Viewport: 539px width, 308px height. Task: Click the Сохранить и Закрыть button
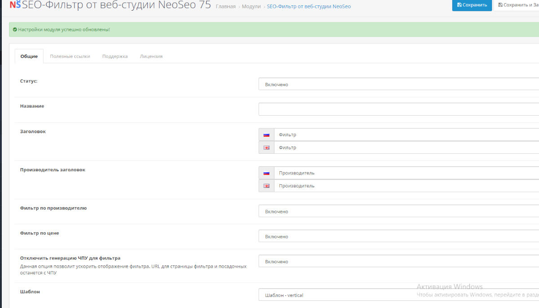[x=517, y=5]
